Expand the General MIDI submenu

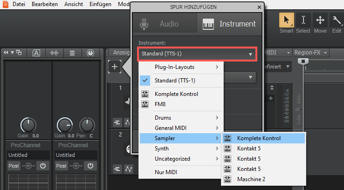pos(181,128)
